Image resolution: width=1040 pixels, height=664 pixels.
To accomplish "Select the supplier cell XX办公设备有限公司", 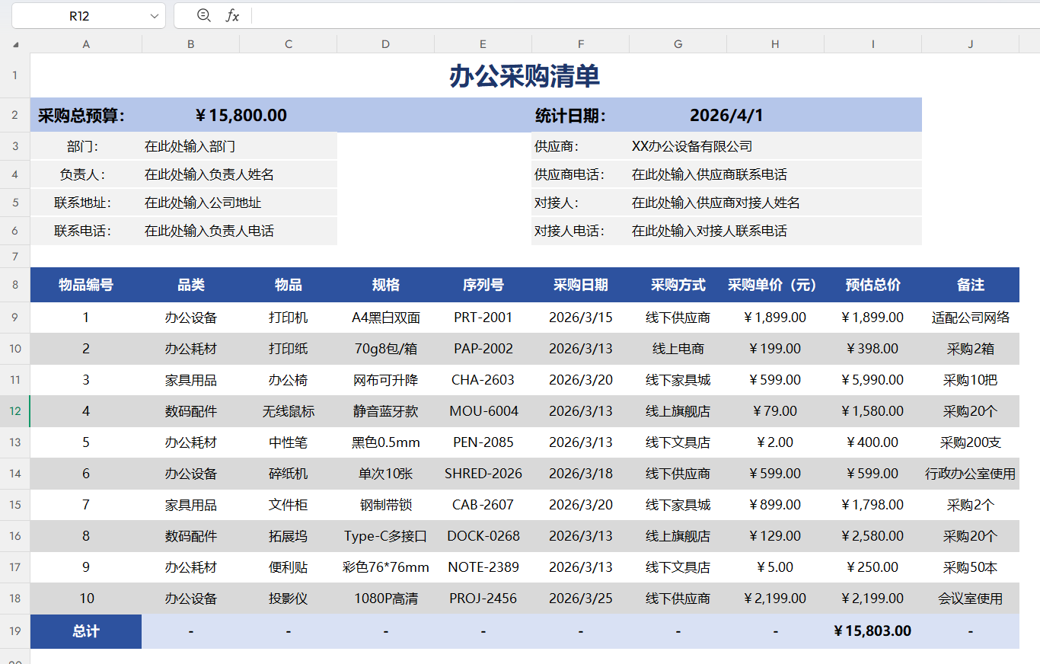I will coord(691,146).
